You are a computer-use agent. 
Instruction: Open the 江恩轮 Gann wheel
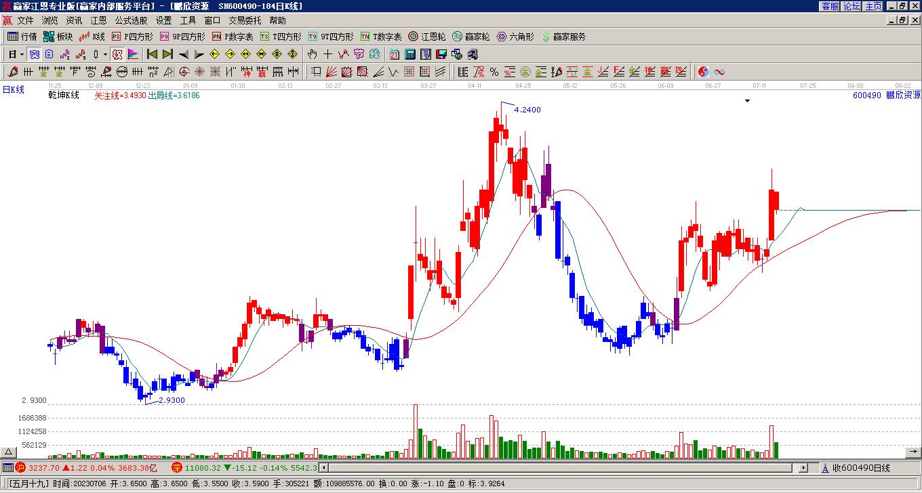pos(427,37)
